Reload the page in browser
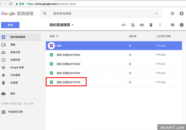 point(11,4)
